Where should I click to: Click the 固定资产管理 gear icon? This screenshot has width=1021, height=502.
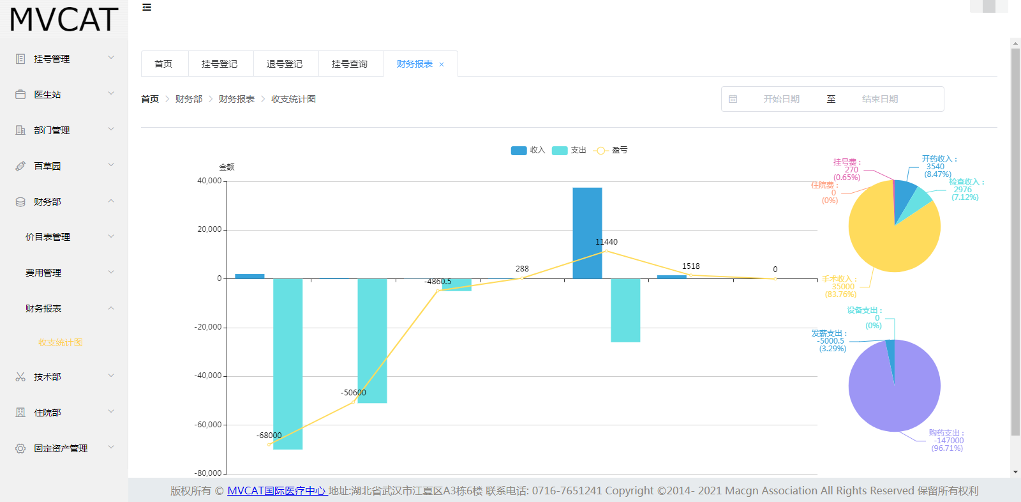[x=20, y=448]
